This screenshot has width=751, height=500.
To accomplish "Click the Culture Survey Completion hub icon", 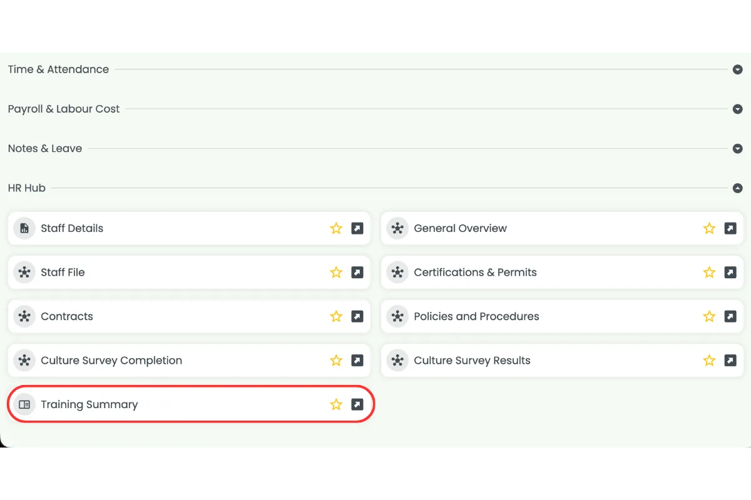I will [24, 361].
